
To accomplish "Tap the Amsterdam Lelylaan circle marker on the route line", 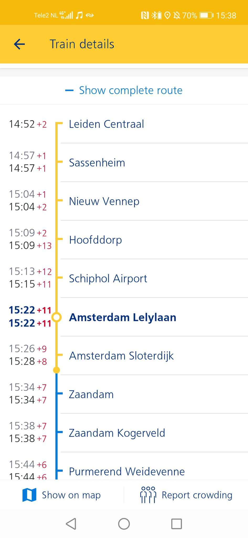I will (x=56, y=317).
